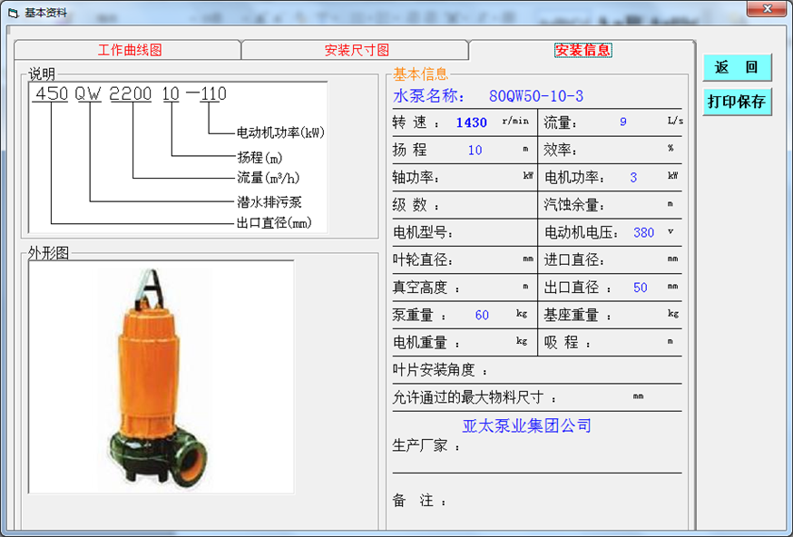Click the flow value 9
The height and width of the screenshot is (537, 793).
623,122
